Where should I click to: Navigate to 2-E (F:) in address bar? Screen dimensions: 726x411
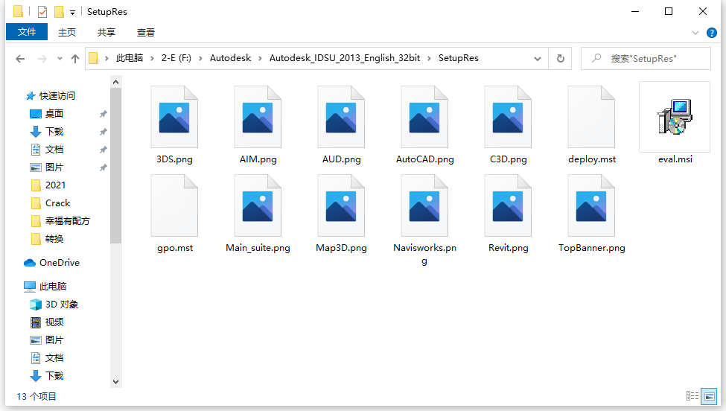tap(176, 58)
